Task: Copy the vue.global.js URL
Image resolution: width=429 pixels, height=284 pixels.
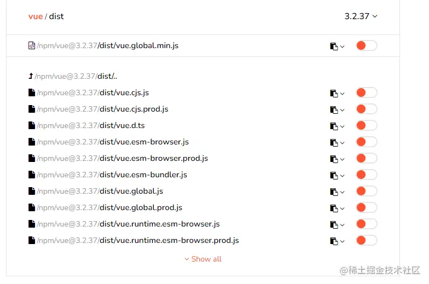Action: click(334, 192)
